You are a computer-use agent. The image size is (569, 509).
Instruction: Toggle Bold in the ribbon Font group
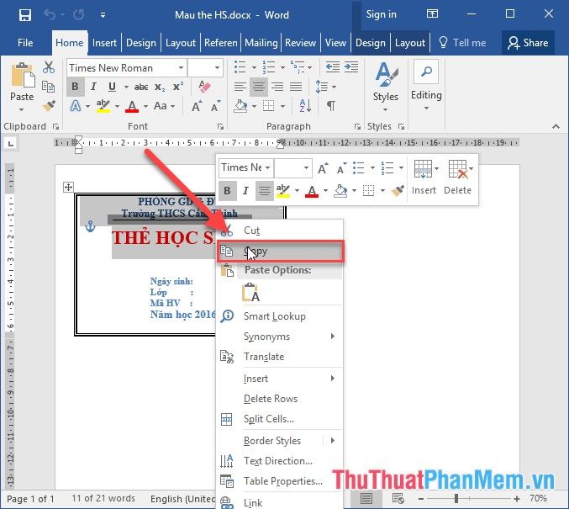(x=74, y=87)
